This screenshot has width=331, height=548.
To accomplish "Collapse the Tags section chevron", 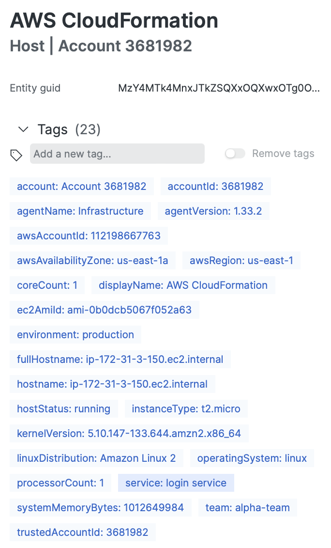I will tap(23, 129).
